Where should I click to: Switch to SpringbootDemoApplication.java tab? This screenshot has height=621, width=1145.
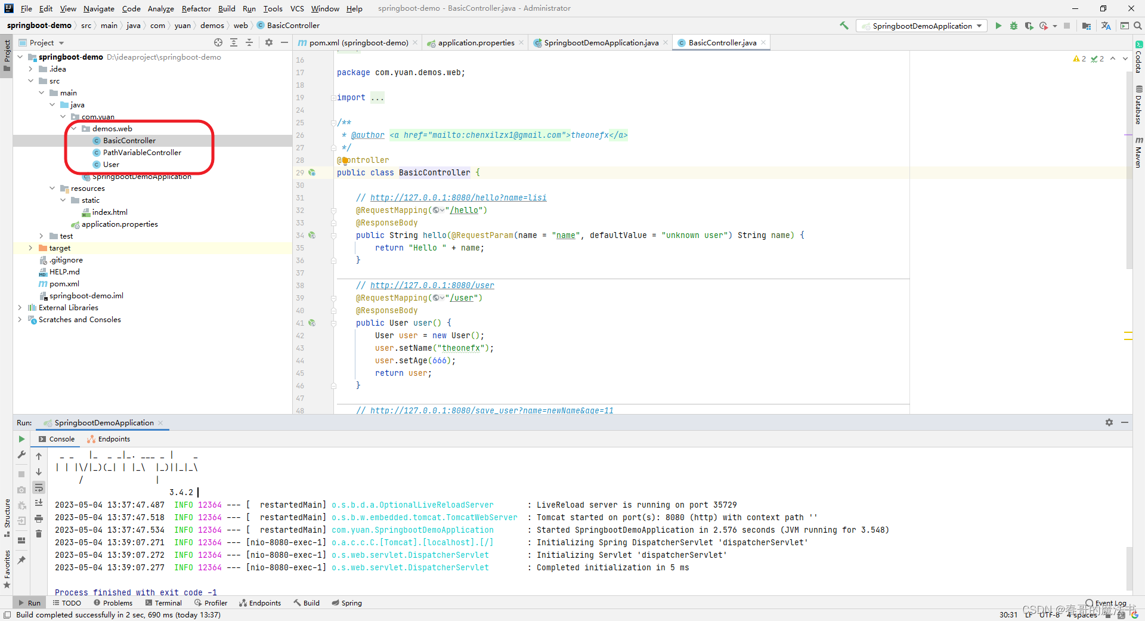pyautogui.click(x=601, y=42)
